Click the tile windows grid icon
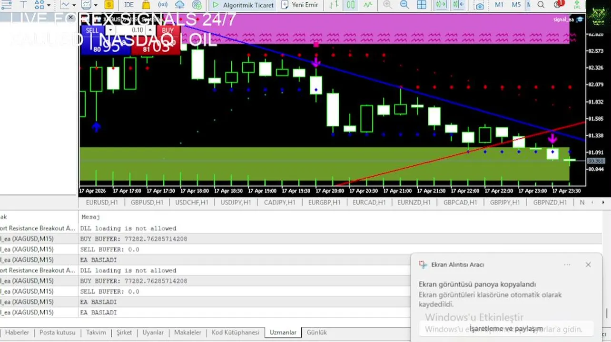The height and width of the screenshot is (342, 611). pos(422,5)
